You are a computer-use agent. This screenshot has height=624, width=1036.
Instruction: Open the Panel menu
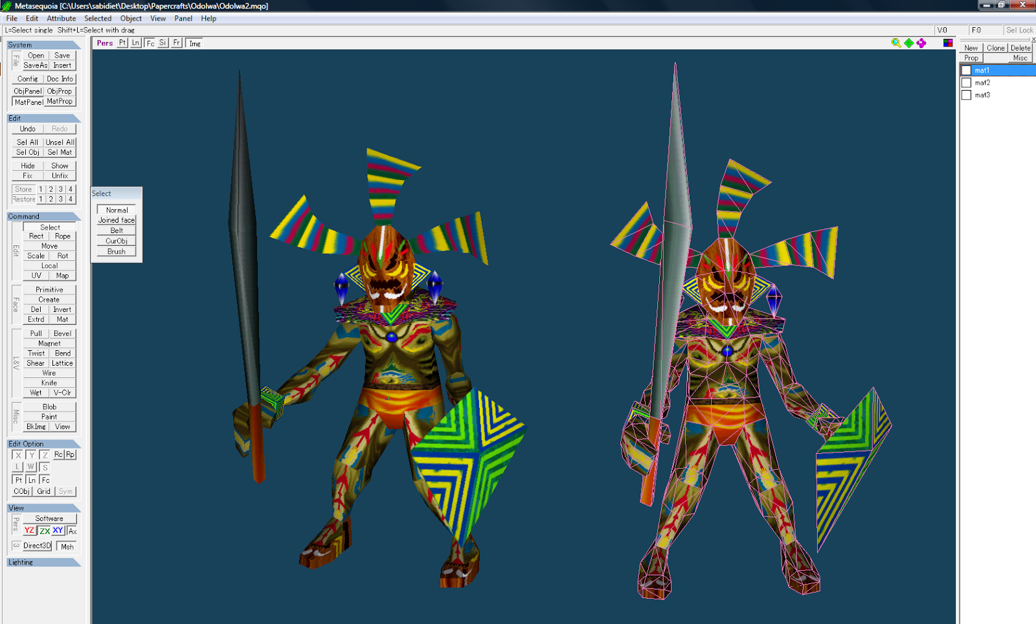coord(183,18)
